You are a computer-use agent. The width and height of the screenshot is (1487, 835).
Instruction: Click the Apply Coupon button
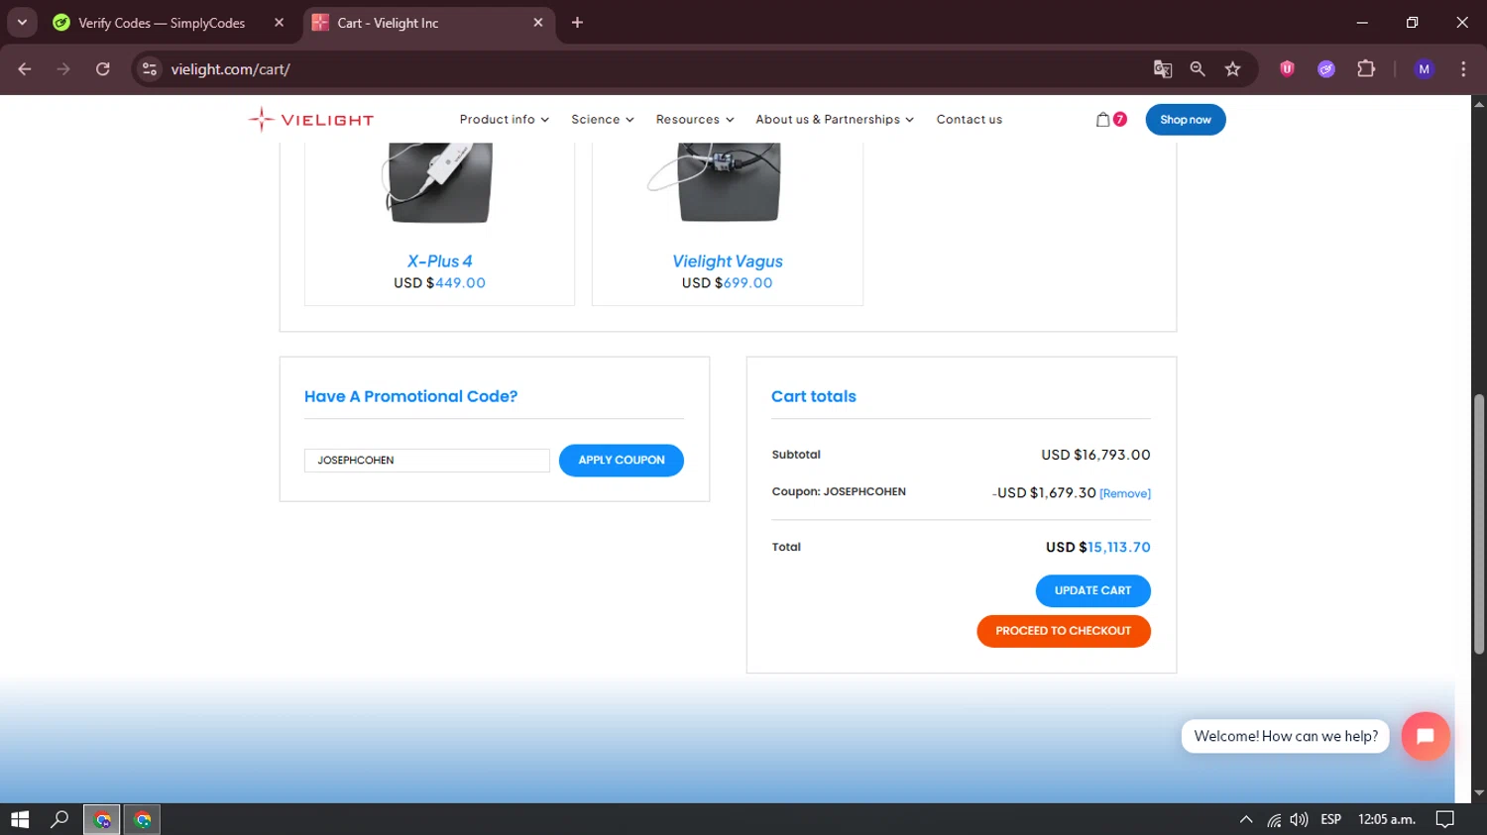[622, 461]
